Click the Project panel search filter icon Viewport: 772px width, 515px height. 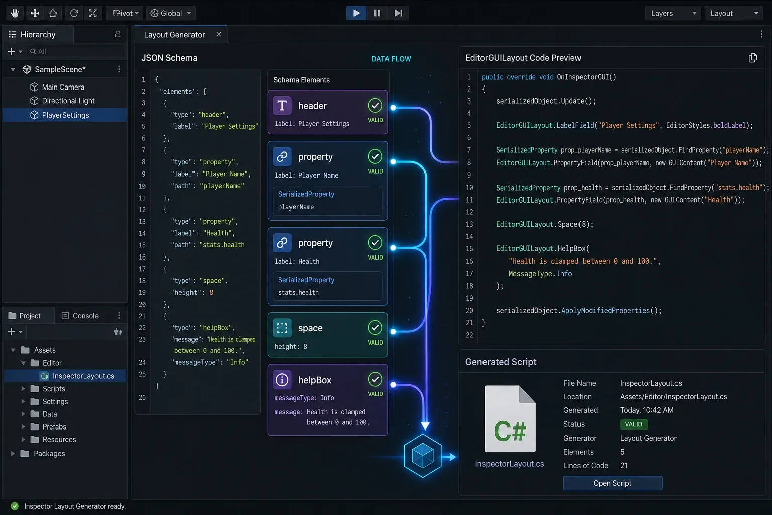click(x=118, y=332)
